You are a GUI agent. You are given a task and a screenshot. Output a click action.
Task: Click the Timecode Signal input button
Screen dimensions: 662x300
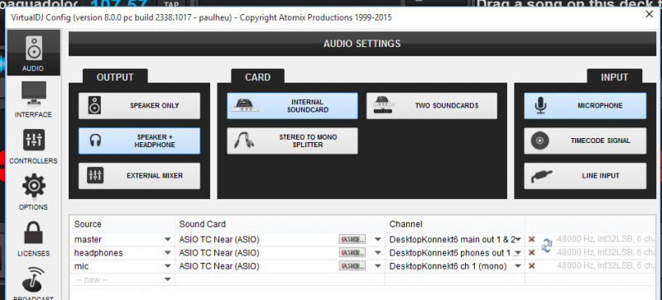[585, 141]
